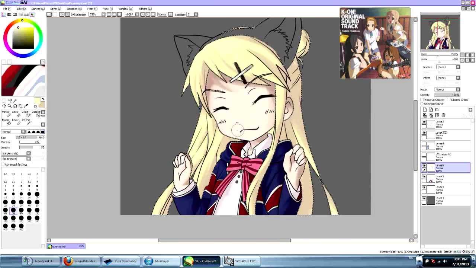Activate the Zoom magnifier tool
Viewport: 476px width, 268px height.
pos(10,106)
